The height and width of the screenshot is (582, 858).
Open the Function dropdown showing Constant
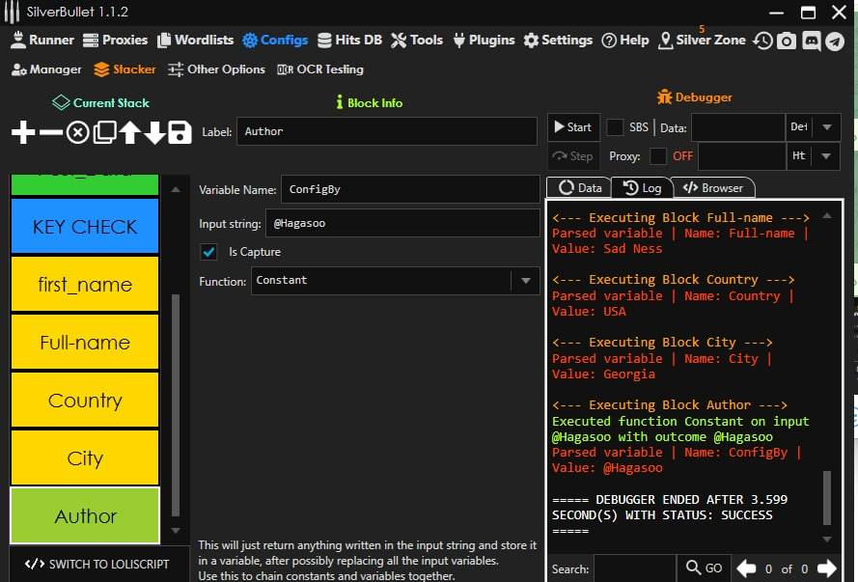525,281
